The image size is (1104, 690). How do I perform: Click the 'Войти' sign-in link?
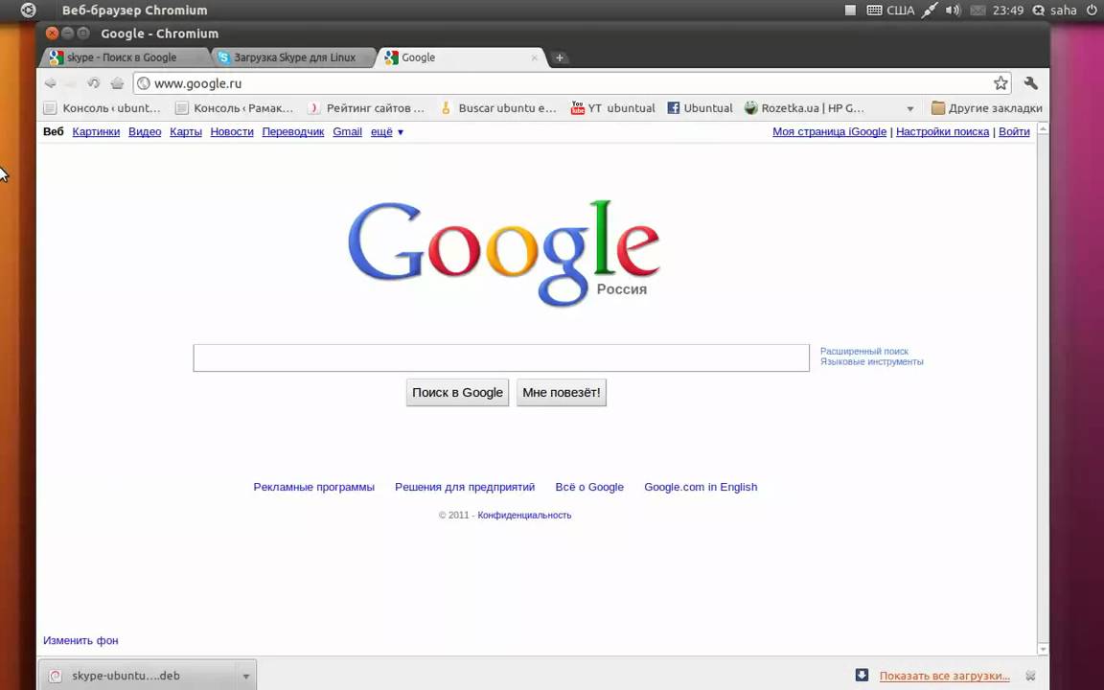tap(1014, 131)
